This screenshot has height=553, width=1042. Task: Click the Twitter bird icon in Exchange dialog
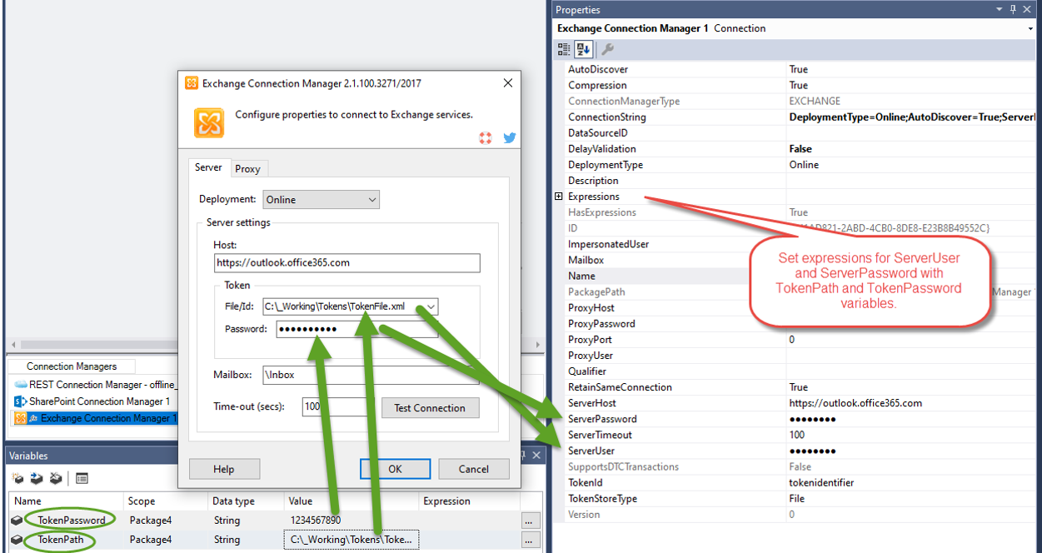point(510,137)
